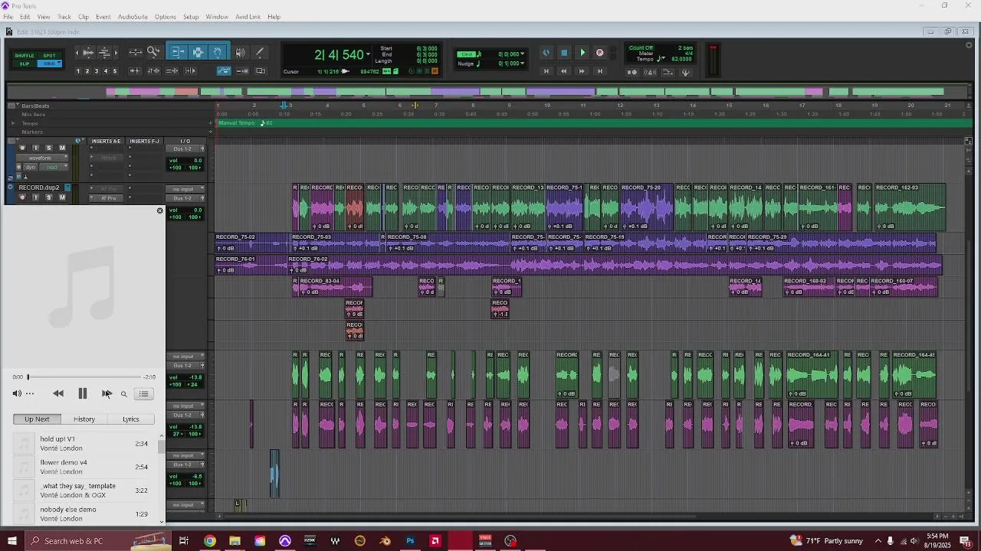This screenshot has height=551, width=981.
Task: Return the transport to zero
Action: pyautogui.click(x=546, y=71)
